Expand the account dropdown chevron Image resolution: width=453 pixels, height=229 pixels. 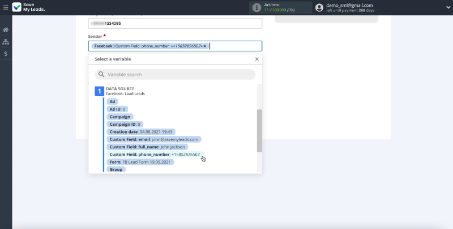448,8
